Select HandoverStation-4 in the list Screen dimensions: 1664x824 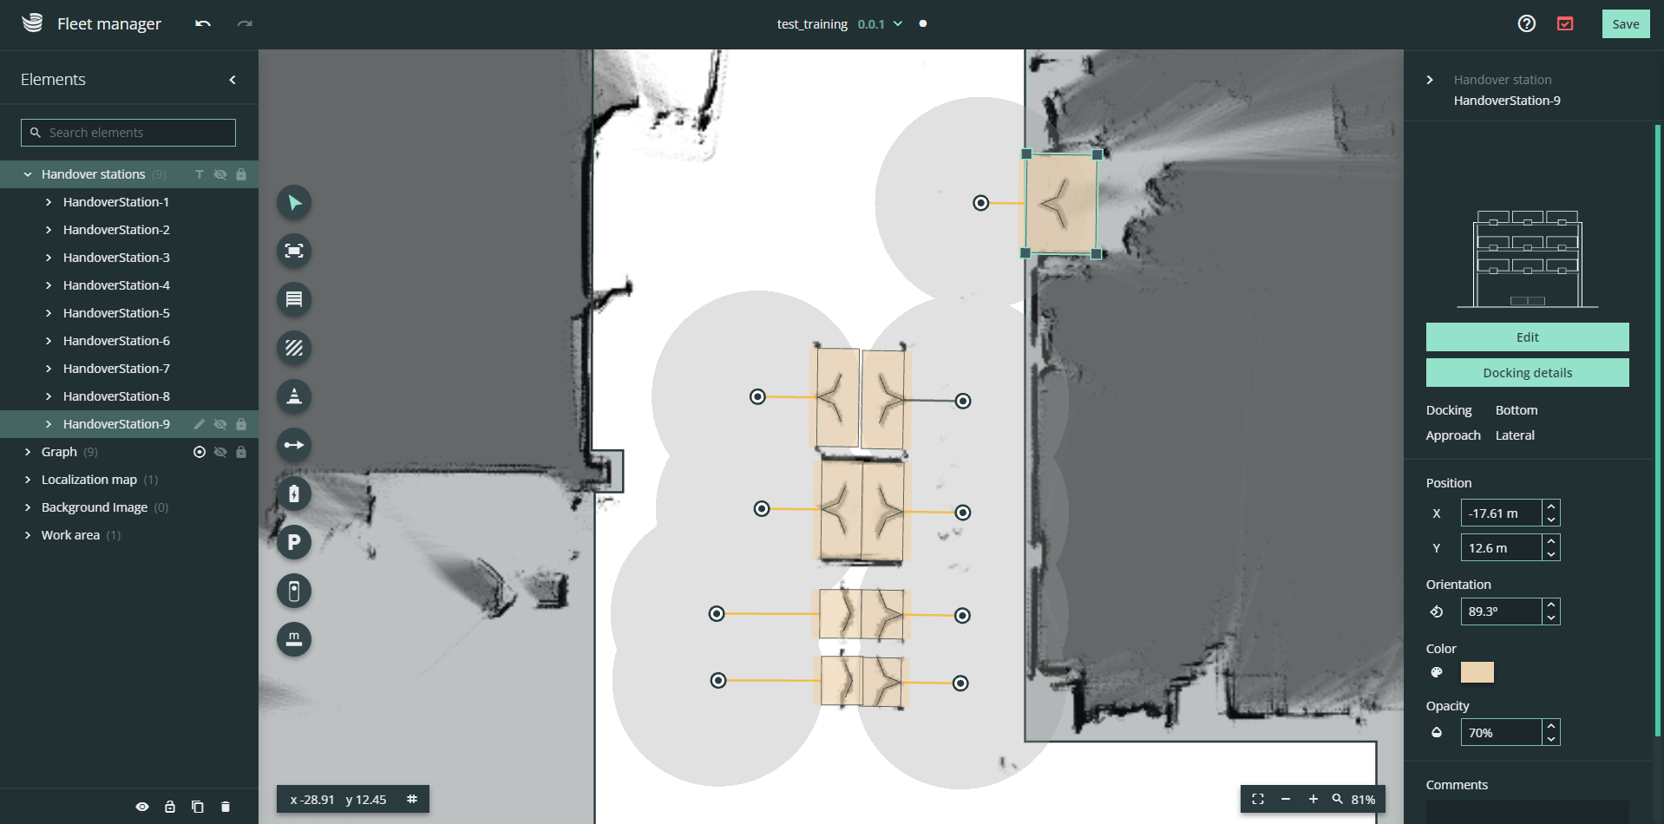point(116,285)
